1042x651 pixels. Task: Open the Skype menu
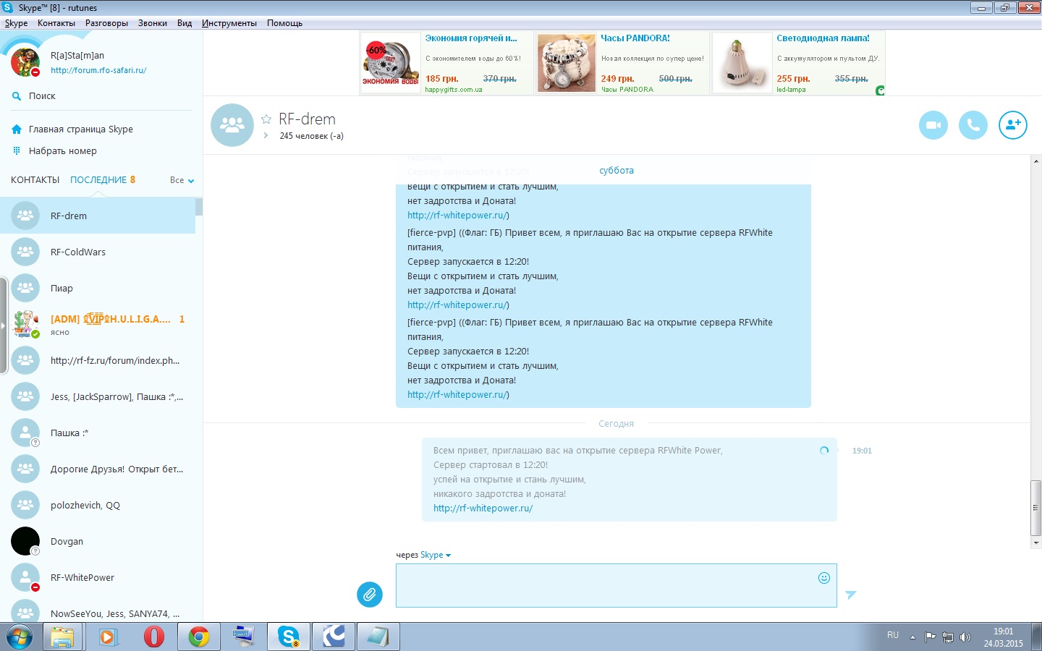(x=16, y=23)
